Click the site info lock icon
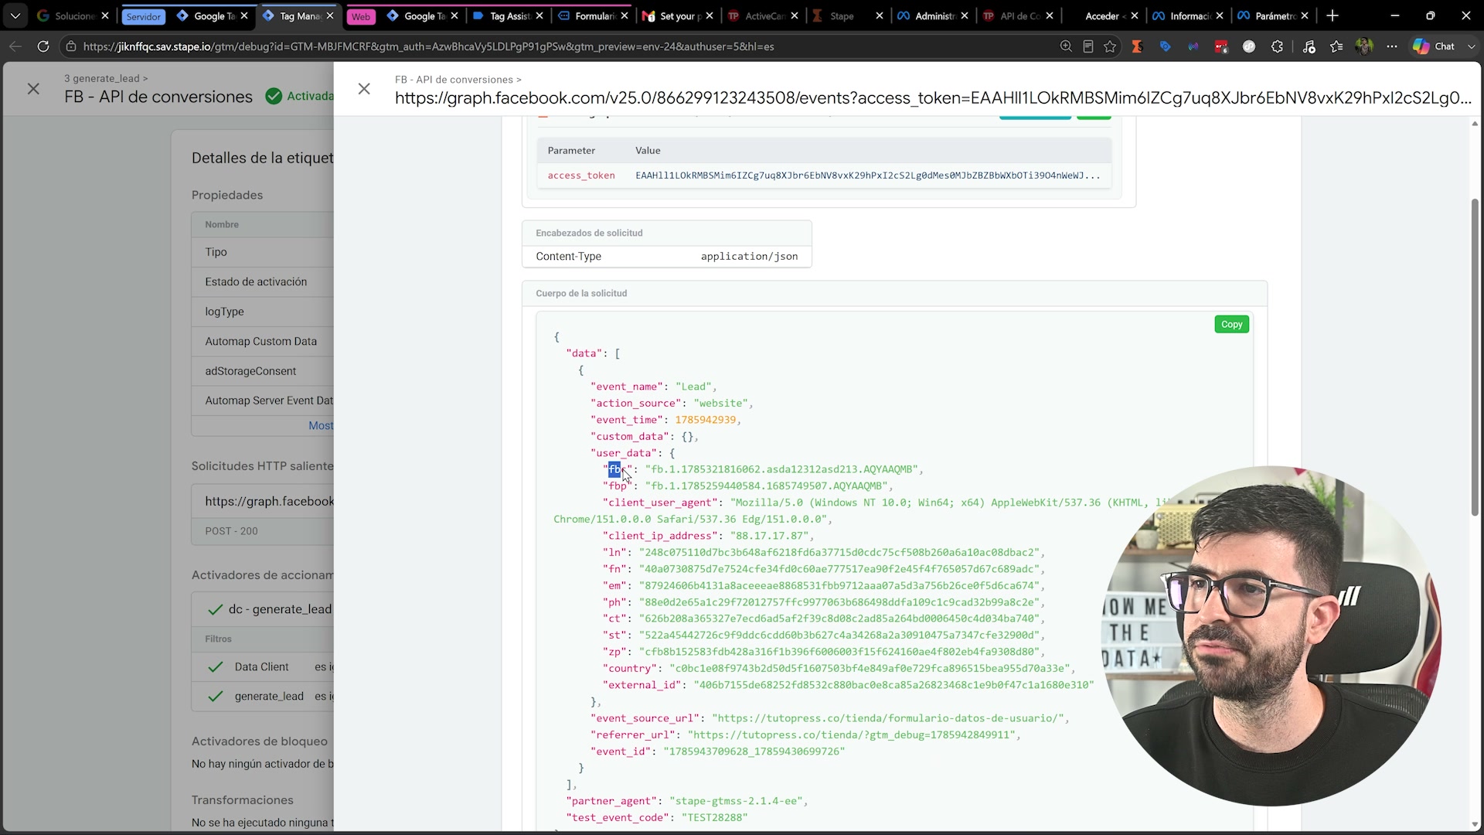 click(70, 46)
